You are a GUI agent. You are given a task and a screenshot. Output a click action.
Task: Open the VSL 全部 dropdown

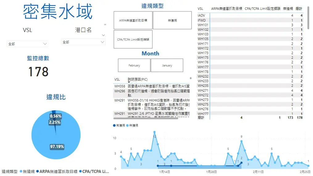[27, 44]
